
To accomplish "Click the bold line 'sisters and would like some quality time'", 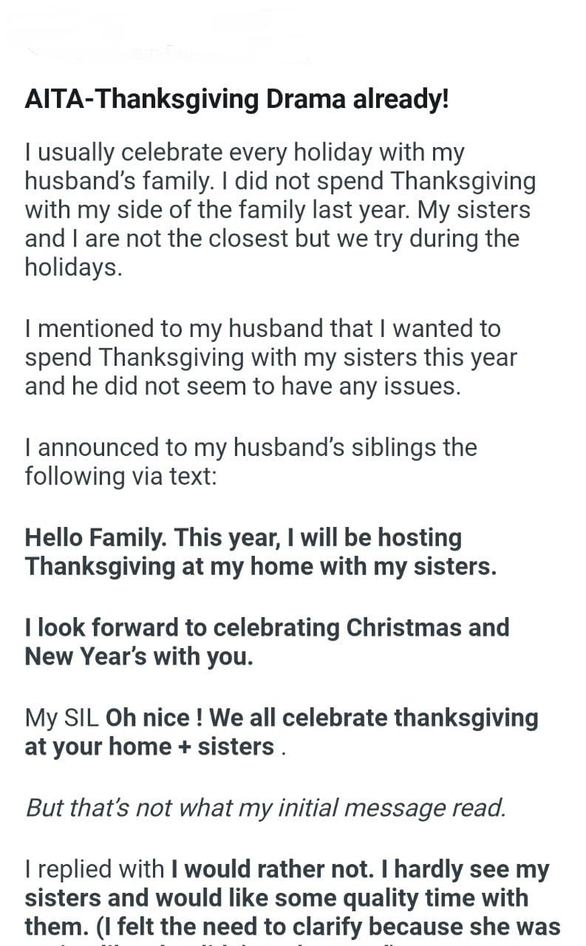I will pyautogui.click(x=276, y=898).
